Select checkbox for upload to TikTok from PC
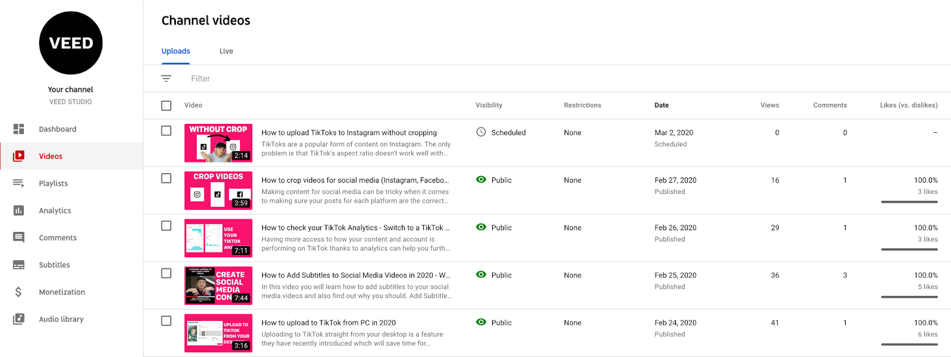Screen dimensions: 951x357 (x=166, y=320)
